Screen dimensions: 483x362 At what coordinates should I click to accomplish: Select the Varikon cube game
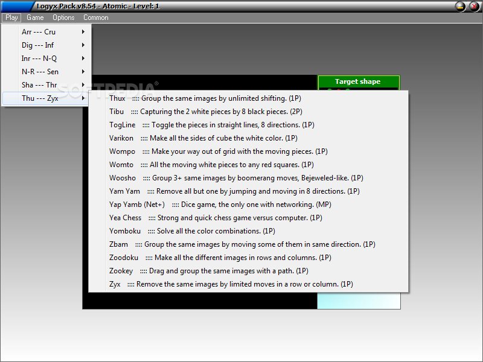coord(248,138)
